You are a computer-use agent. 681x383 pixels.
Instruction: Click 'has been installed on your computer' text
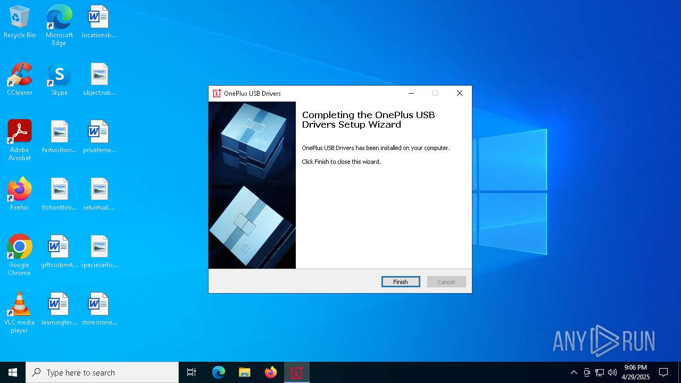(x=402, y=148)
